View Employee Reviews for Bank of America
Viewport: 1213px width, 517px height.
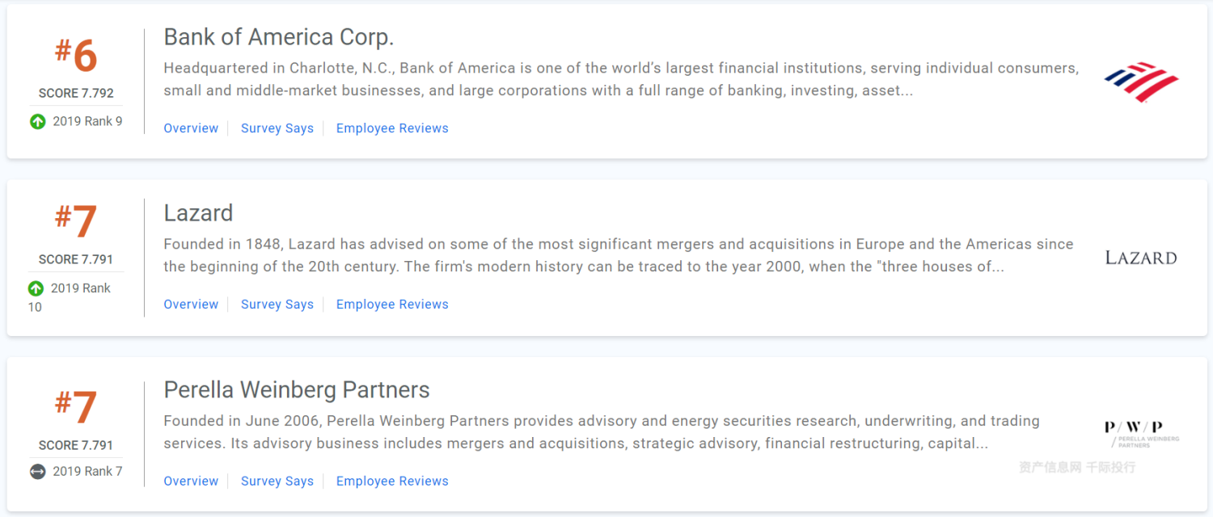[x=392, y=128]
